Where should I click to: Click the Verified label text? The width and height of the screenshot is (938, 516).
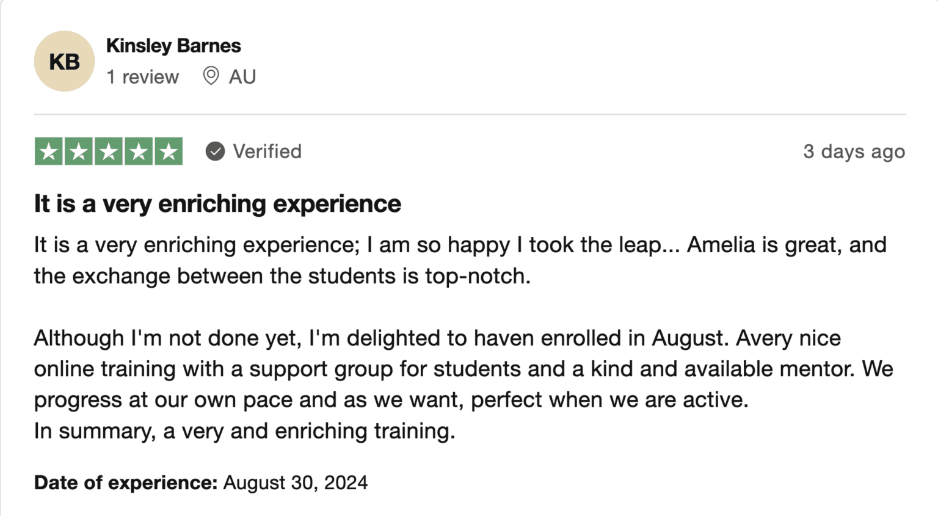[267, 151]
